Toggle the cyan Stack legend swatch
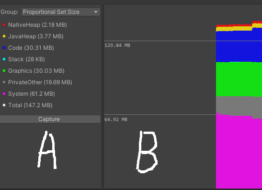The width and height of the screenshot is (262, 190). pyautogui.click(x=4, y=59)
